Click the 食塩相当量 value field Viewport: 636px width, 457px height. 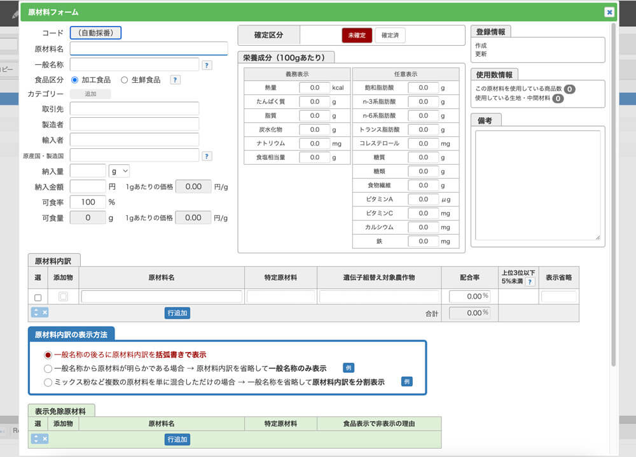[314, 157]
